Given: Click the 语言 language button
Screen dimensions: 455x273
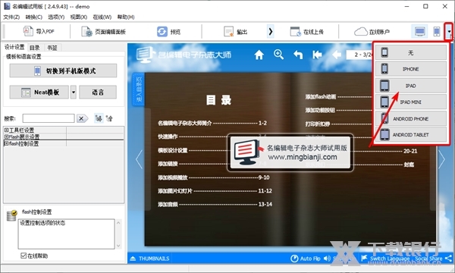Looking at the screenshot, I should (x=98, y=93).
